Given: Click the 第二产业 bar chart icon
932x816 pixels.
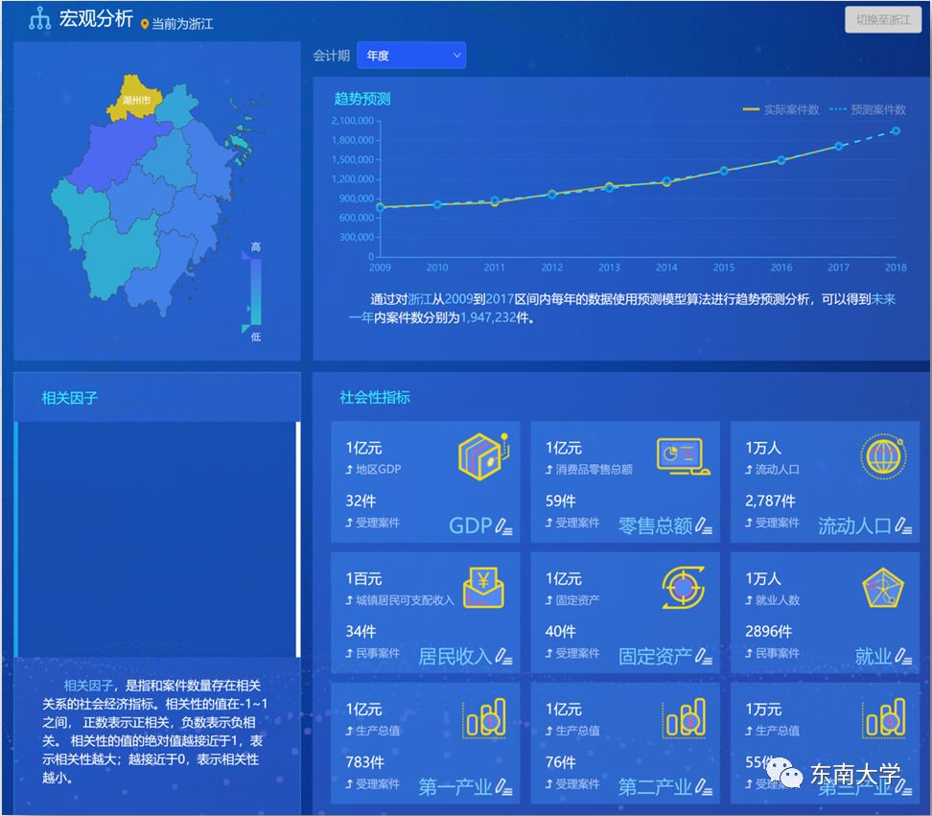Looking at the screenshot, I should tap(683, 719).
